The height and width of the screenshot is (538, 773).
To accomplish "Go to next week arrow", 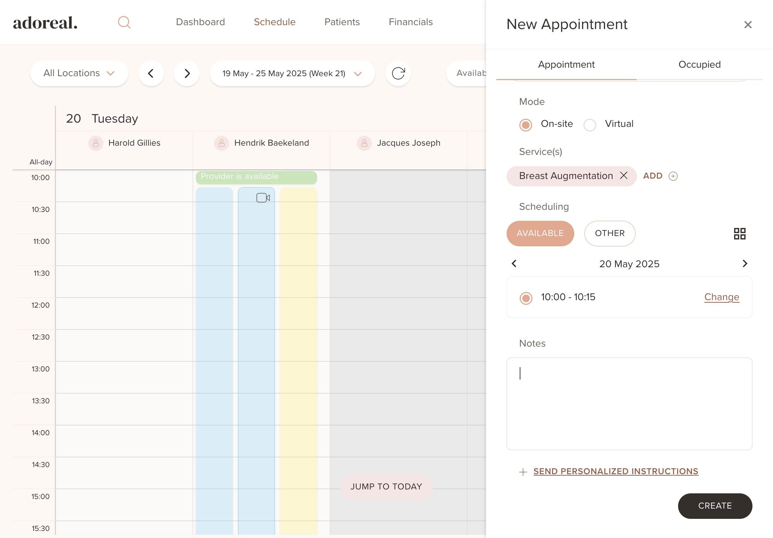I will (x=187, y=73).
